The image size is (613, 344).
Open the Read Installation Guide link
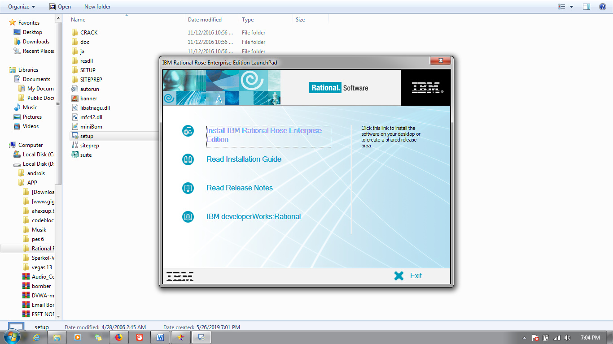point(244,159)
